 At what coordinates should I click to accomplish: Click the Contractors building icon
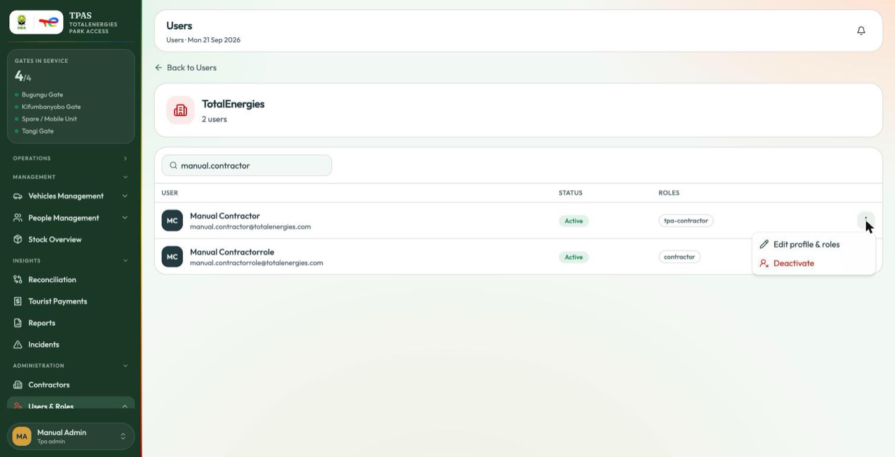18,385
